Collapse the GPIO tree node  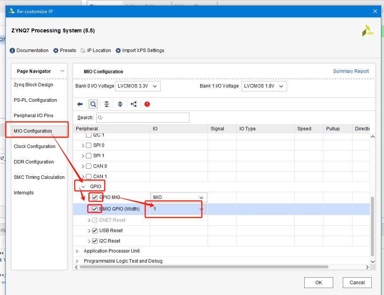(83, 187)
